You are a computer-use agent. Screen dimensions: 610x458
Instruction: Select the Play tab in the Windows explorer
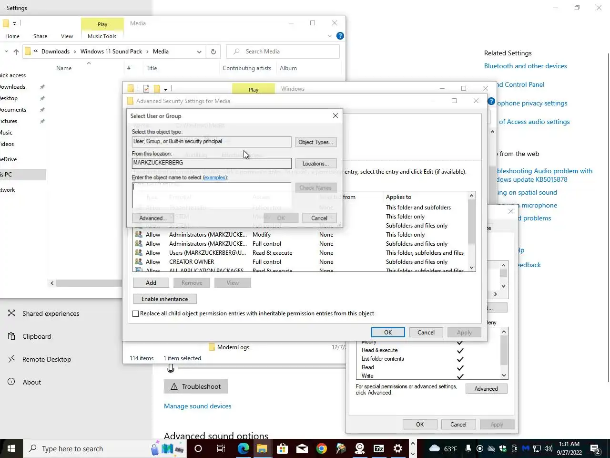(x=254, y=89)
